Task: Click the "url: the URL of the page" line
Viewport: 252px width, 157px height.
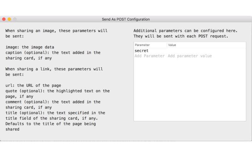Action: pos(33,85)
